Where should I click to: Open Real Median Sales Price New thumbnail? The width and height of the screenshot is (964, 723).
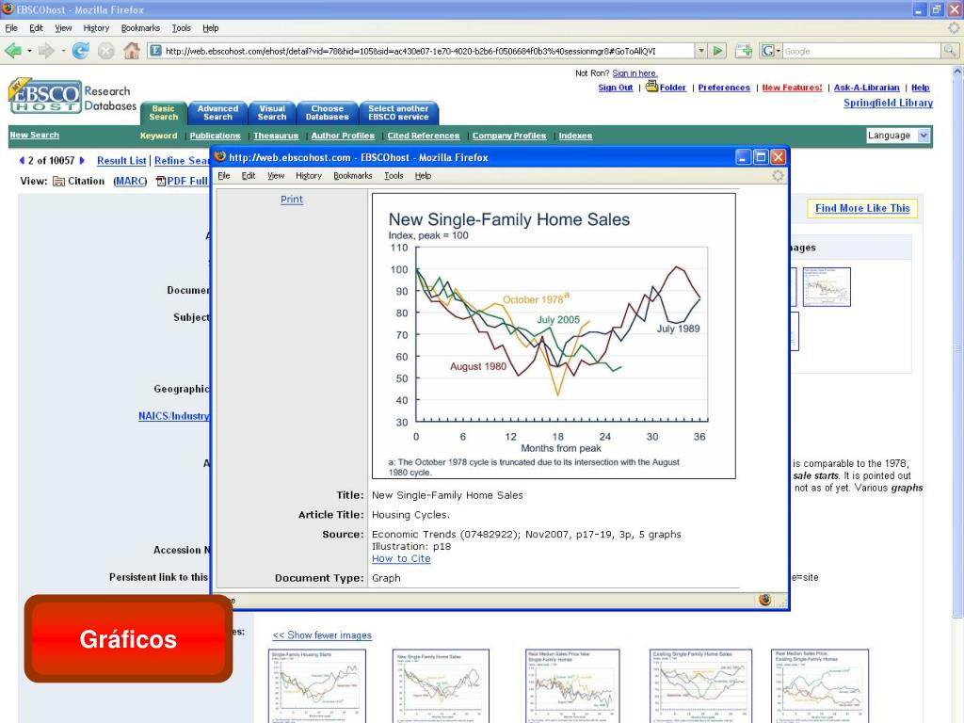[x=573, y=686]
